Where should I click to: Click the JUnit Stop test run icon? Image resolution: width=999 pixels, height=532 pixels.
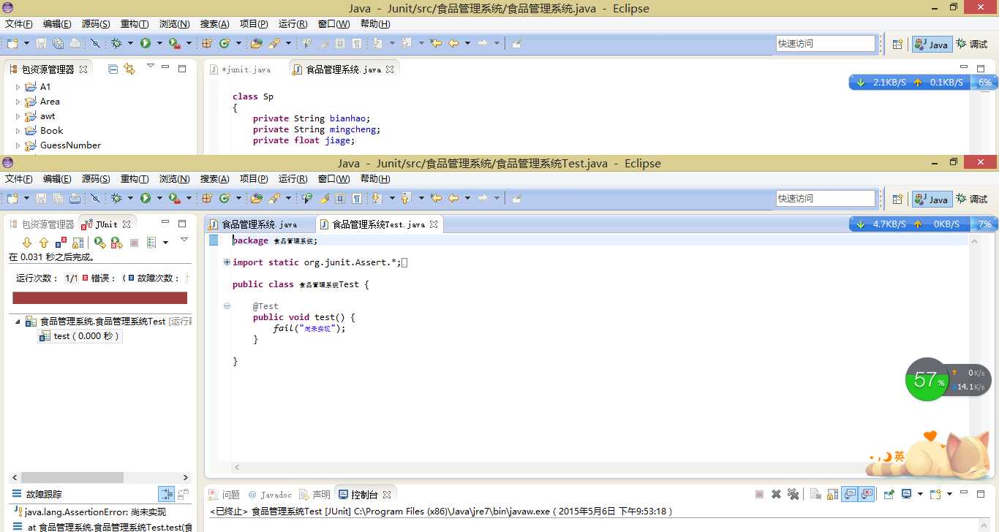(x=134, y=242)
